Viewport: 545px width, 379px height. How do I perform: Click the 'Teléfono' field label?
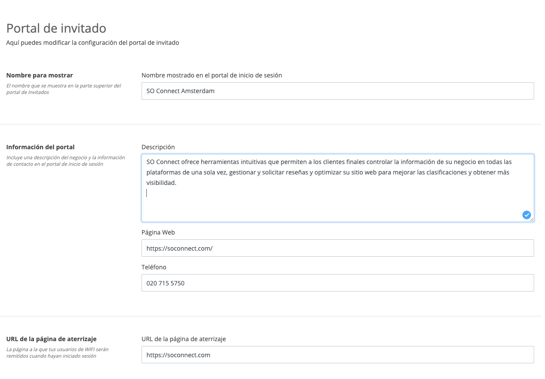click(154, 267)
